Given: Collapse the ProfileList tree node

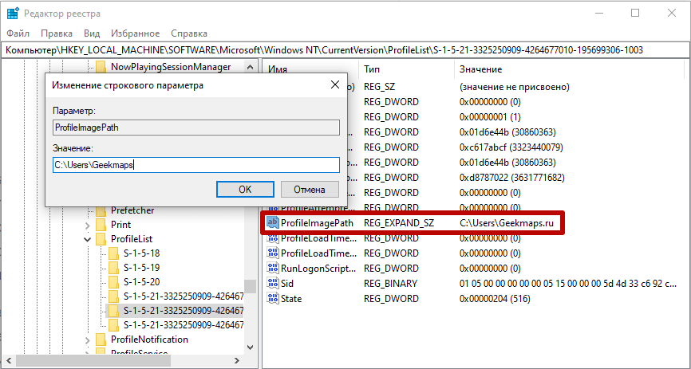Looking at the screenshot, I should click(87, 239).
